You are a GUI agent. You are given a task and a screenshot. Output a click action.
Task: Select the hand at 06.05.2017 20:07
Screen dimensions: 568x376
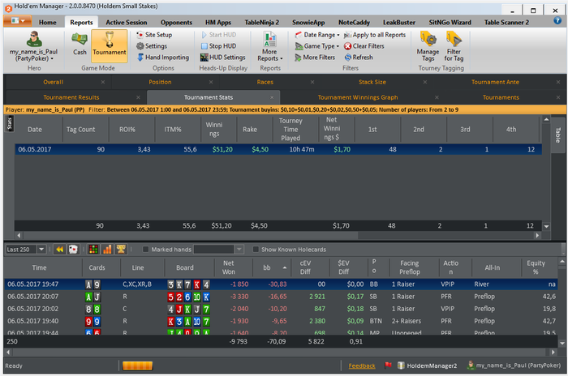(281, 297)
